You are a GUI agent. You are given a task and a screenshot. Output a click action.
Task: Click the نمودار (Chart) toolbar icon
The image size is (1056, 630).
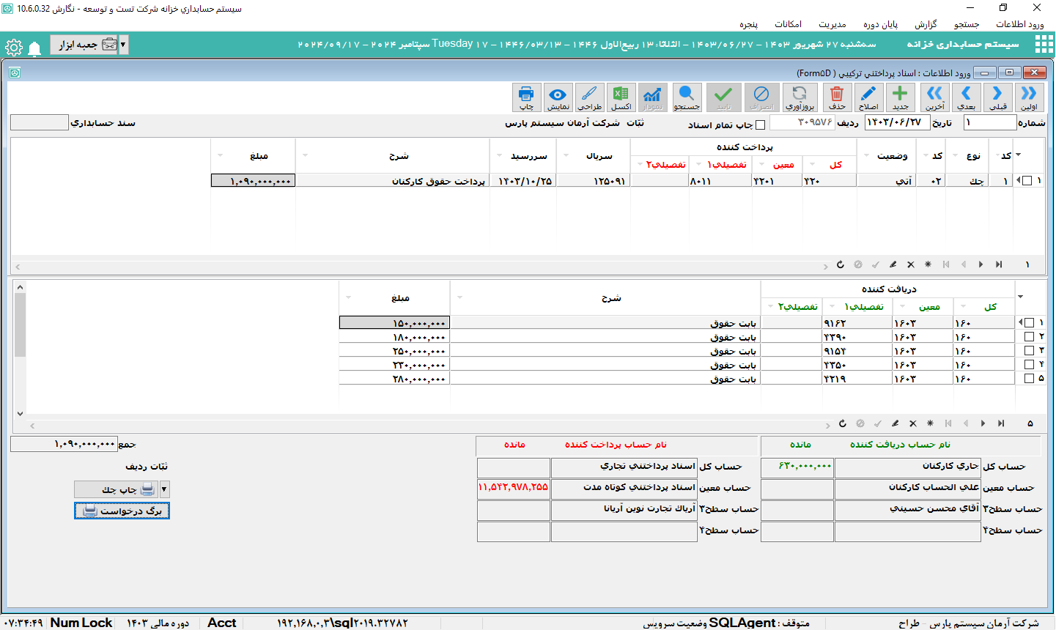(x=652, y=97)
